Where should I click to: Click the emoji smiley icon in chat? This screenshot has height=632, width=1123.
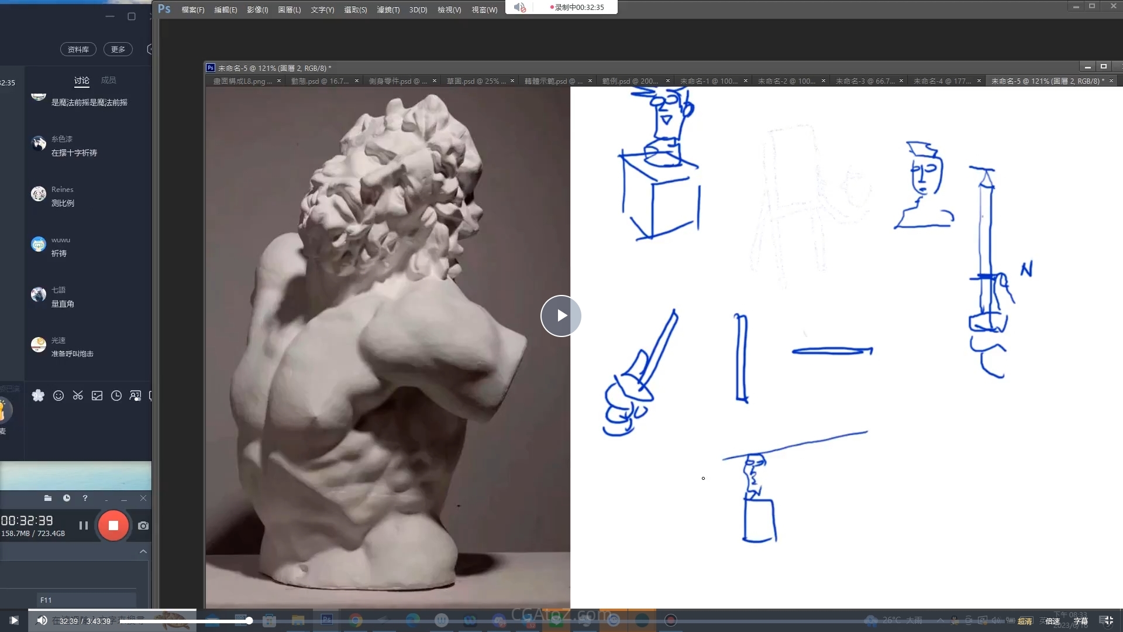(x=58, y=396)
